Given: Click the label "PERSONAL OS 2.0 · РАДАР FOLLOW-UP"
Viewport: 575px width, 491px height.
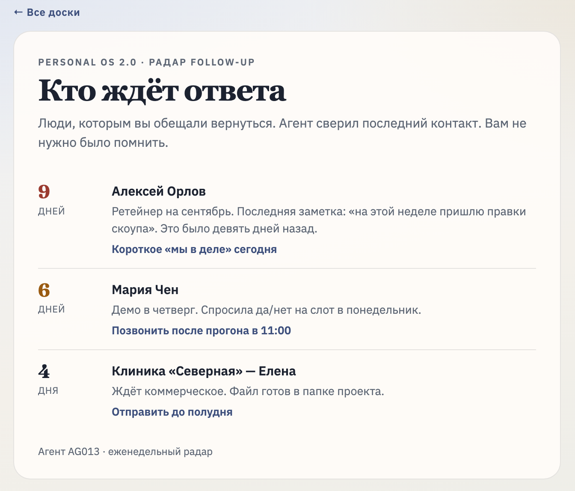Looking at the screenshot, I should point(146,62).
